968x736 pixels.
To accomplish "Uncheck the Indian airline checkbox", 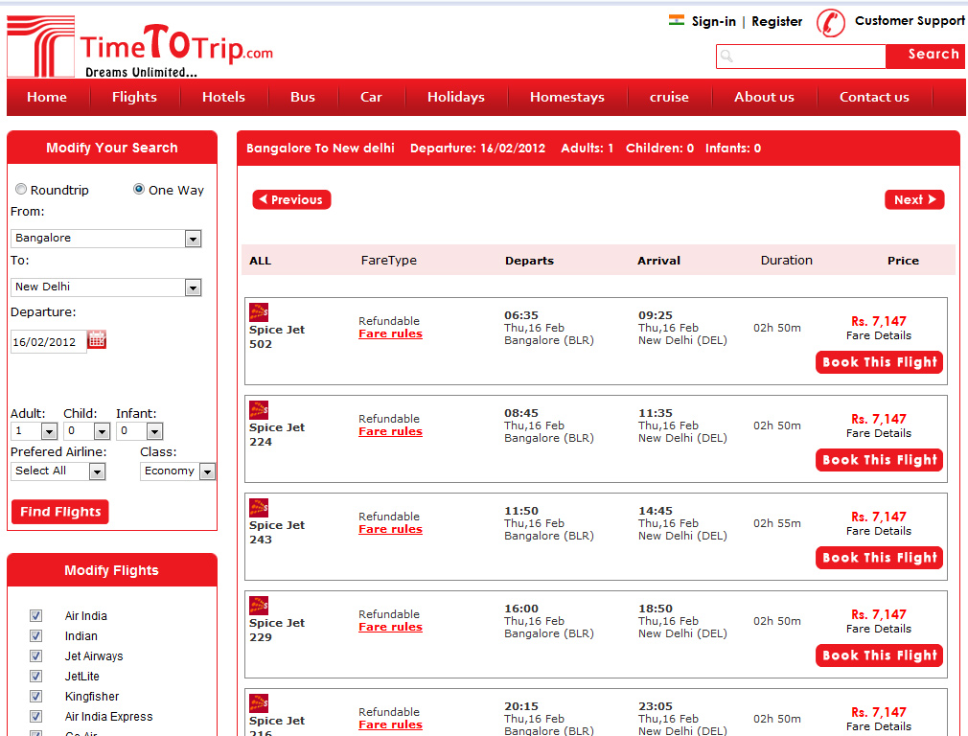I will click(35, 636).
